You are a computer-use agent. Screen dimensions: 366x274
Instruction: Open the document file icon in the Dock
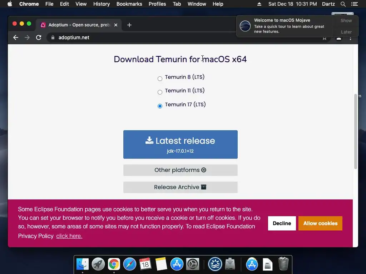267,264
